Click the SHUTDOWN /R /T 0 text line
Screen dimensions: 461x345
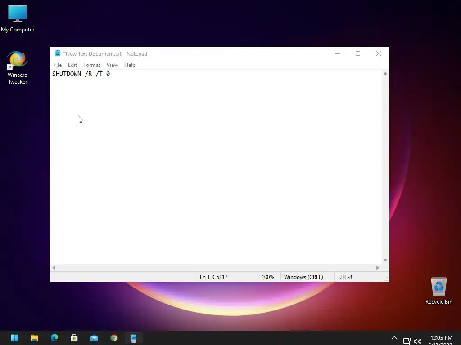pyautogui.click(x=81, y=74)
